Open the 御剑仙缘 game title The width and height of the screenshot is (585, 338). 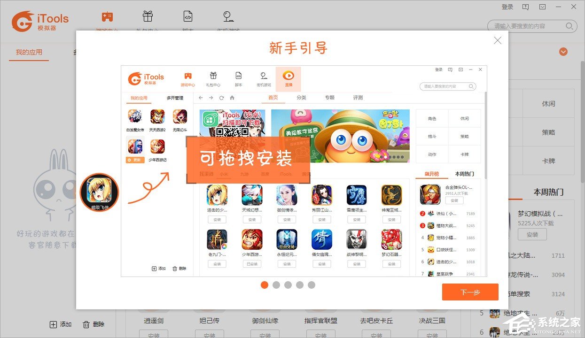265,321
